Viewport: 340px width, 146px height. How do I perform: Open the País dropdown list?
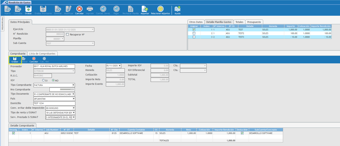(73, 99)
